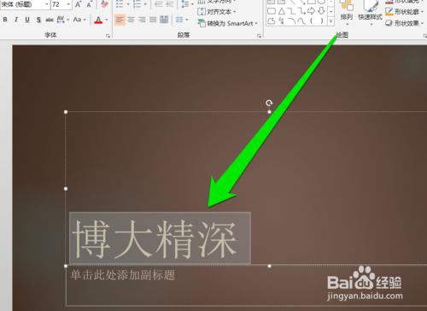The image size is (427, 311).
Task: Open 对齐文本 align text menu
Action: 217,12
